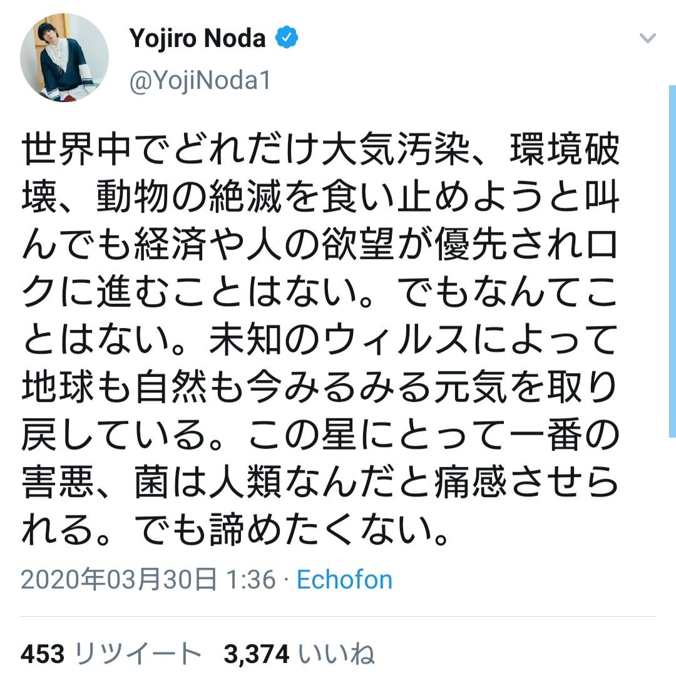
Task: Open the tweet options chevron menu
Action: [x=647, y=38]
